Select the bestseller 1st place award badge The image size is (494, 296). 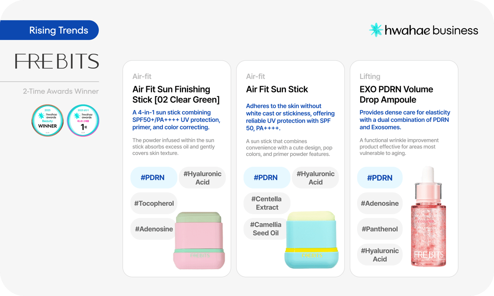(83, 121)
